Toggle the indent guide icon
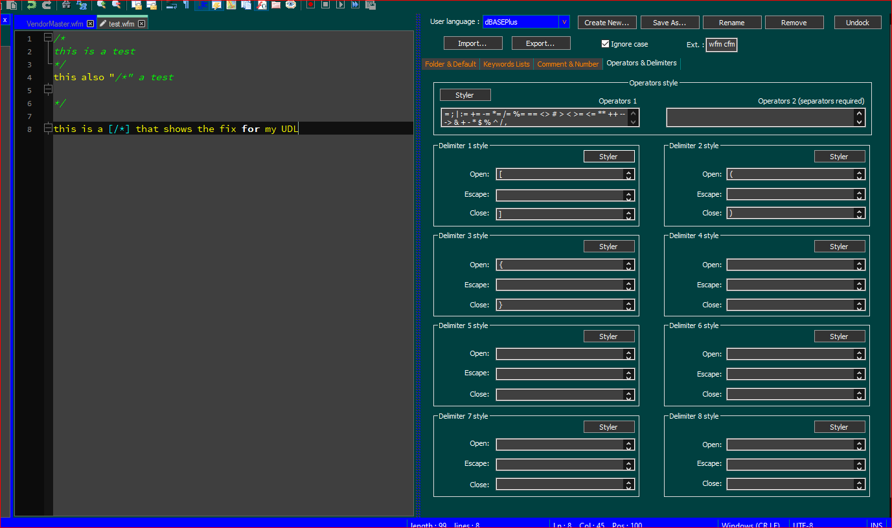The image size is (892, 528). [x=201, y=5]
